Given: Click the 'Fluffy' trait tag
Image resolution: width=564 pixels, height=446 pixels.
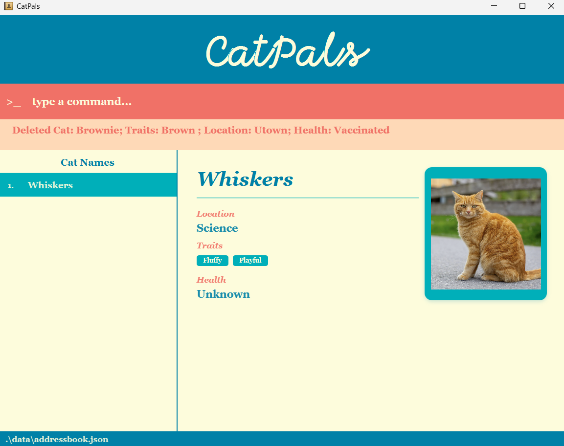Looking at the screenshot, I should (212, 261).
